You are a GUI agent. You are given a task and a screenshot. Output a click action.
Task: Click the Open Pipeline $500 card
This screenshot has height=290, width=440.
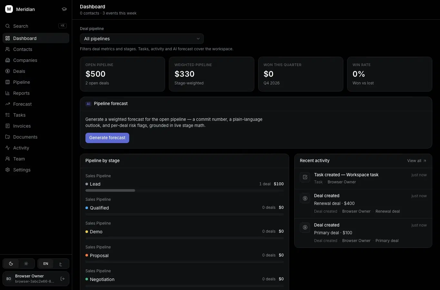pyautogui.click(x=122, y=74)
